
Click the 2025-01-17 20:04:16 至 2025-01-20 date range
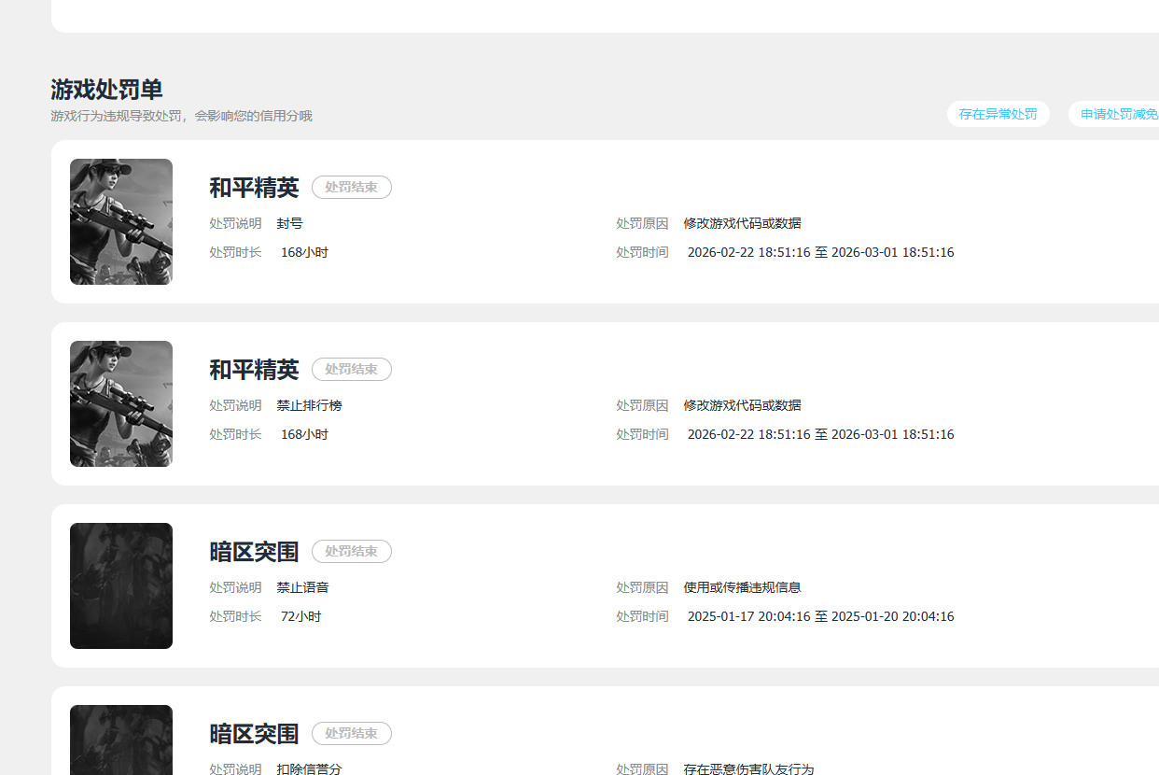(820, 616)
